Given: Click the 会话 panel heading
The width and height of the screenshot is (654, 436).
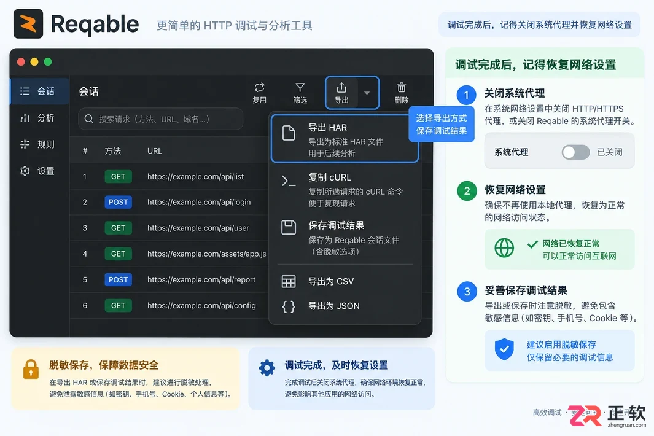Looking at the screenshot, I should [x=89, y=91].
